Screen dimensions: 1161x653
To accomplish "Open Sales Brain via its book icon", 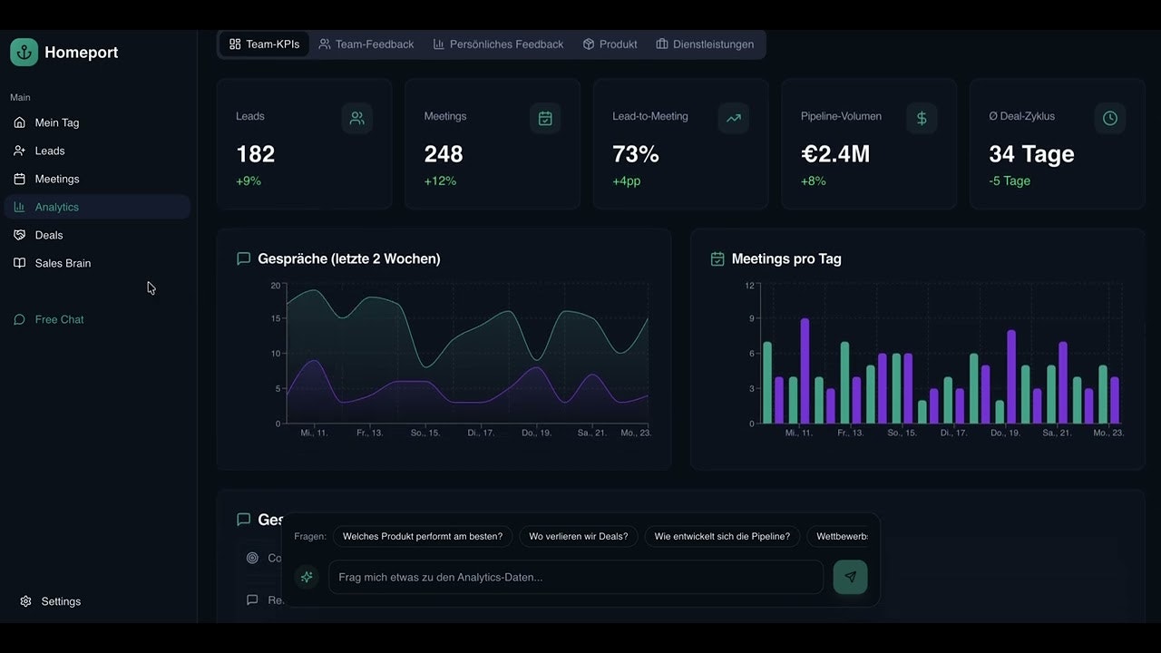I will coord(20,263).
